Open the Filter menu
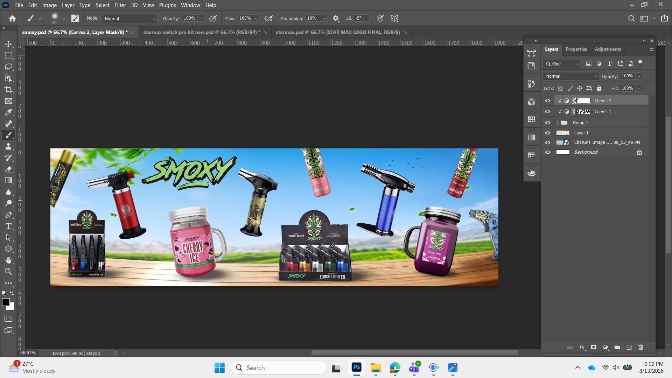This screenshot has height=378, width=672. pos(120,5)
